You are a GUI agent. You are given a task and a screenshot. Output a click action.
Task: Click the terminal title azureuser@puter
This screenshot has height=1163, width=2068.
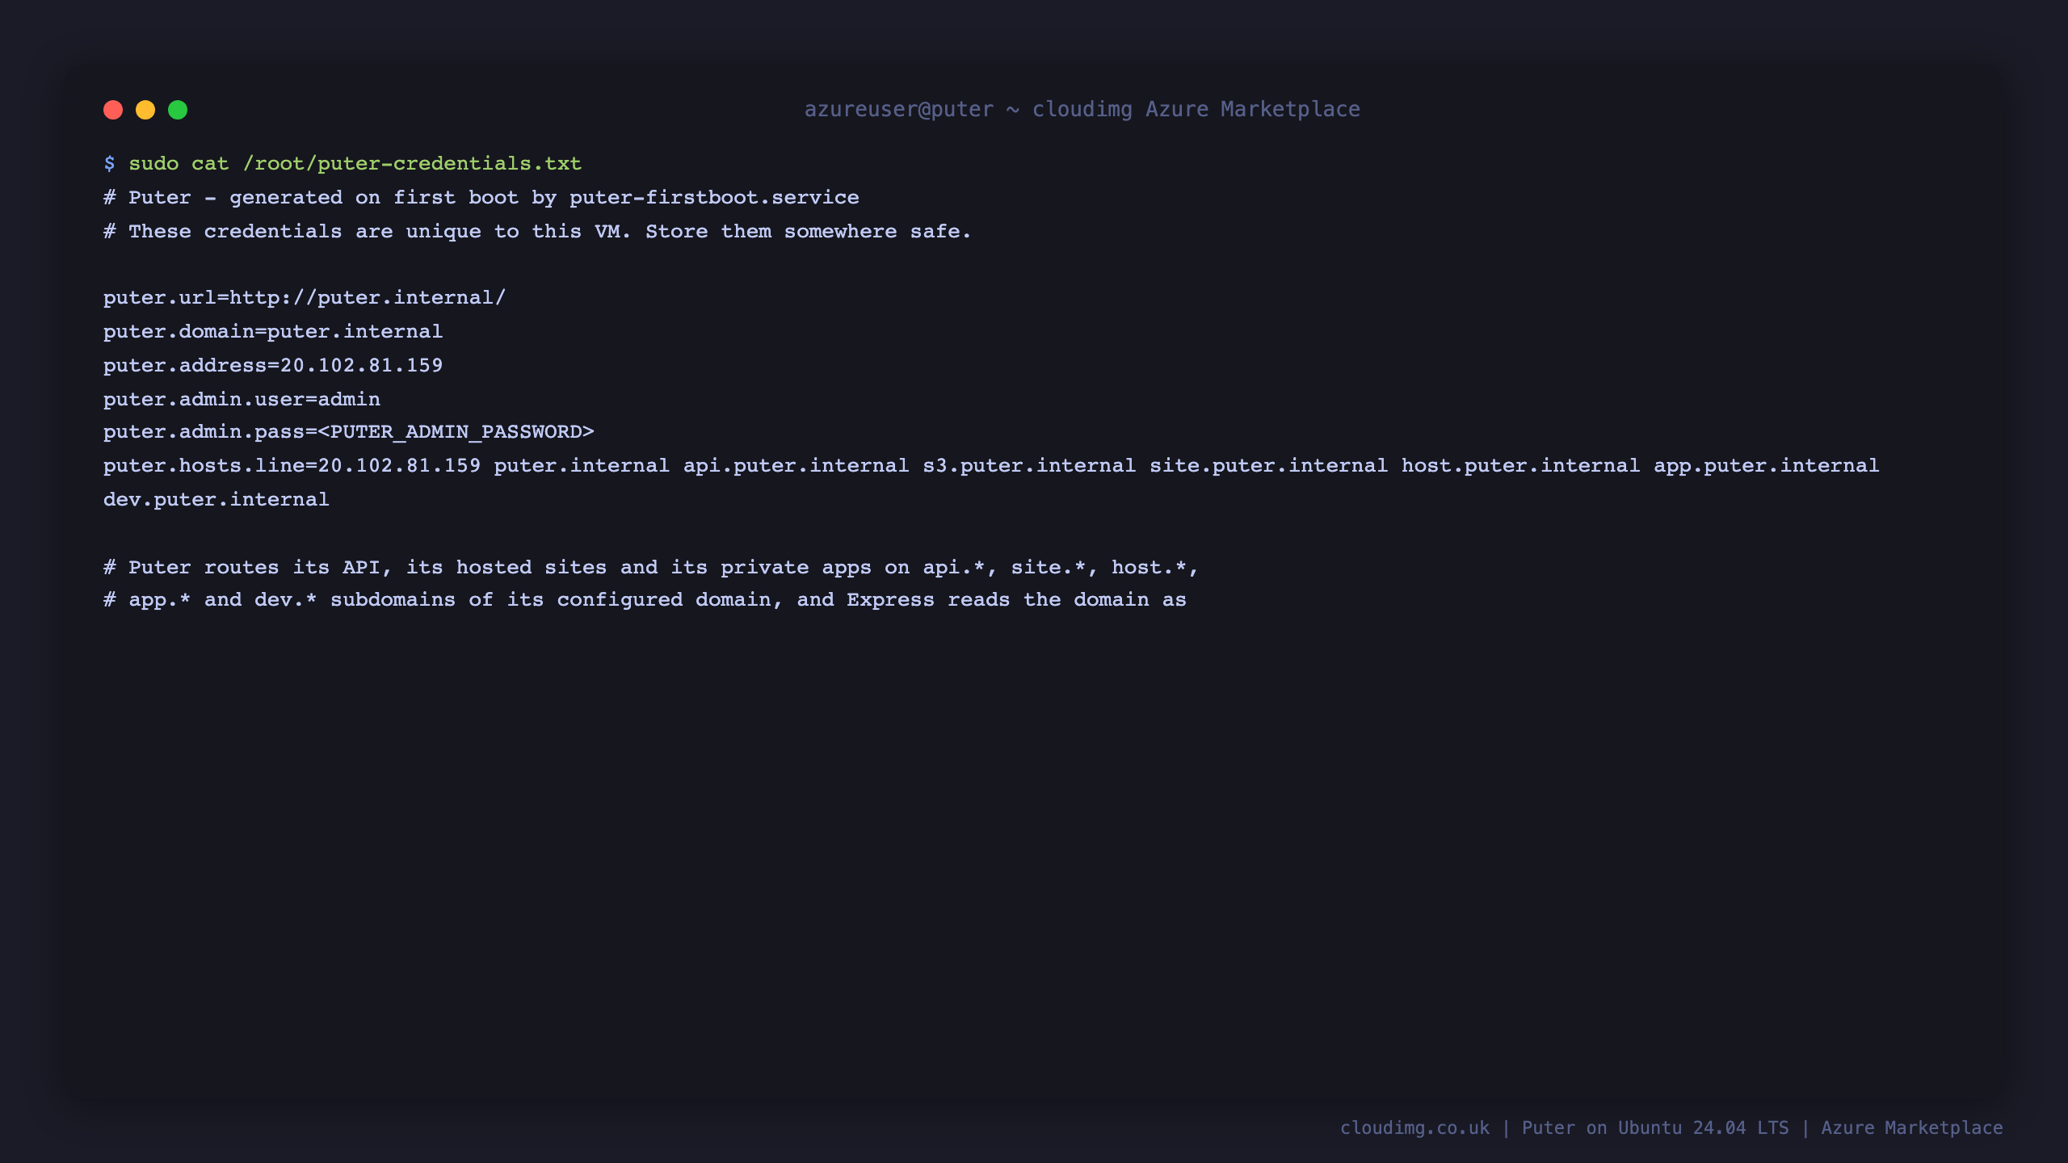pyautogui.click(x=899, y=109)
